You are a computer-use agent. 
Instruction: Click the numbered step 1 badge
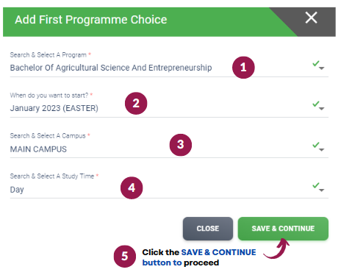pyautogui.click(x=243, y=68)
